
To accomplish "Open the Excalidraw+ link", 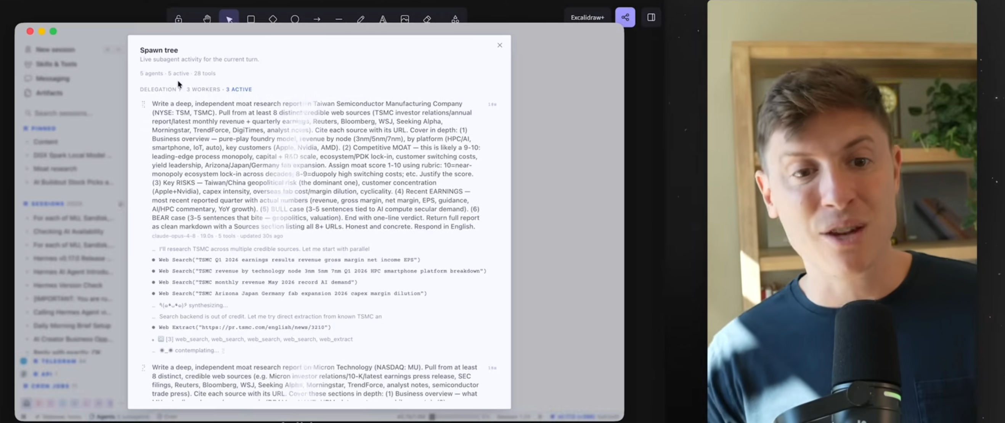I will 587,17.
